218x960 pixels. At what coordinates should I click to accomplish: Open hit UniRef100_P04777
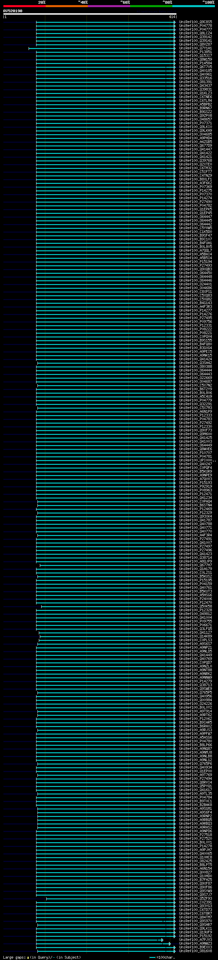point(195,29)
